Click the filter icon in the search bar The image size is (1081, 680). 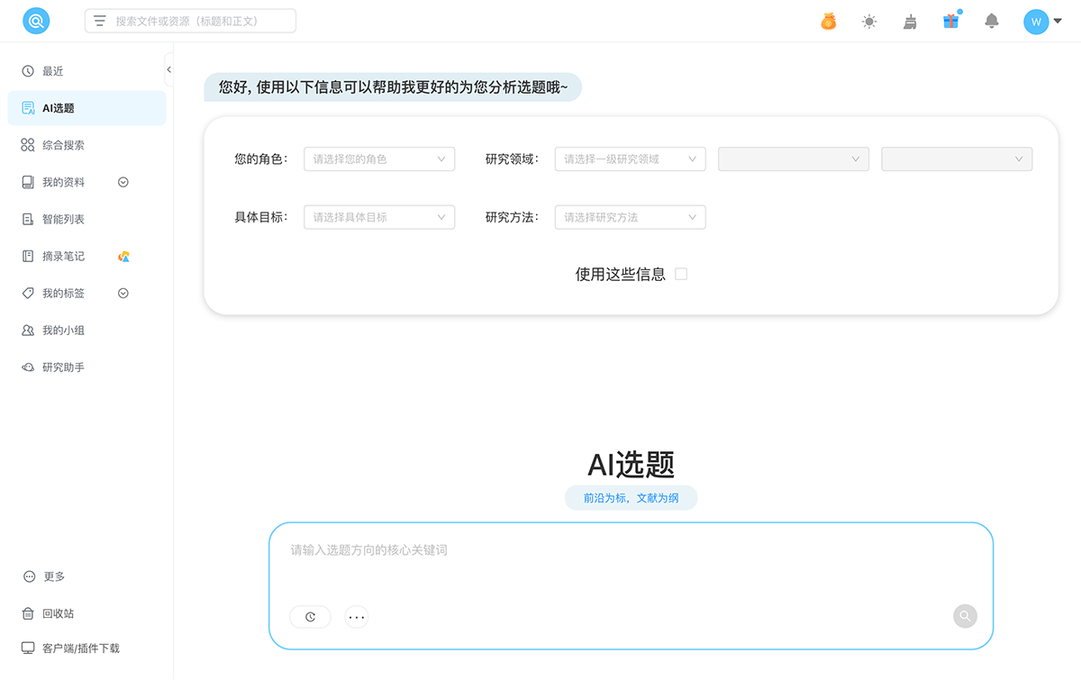click(99, 20)
